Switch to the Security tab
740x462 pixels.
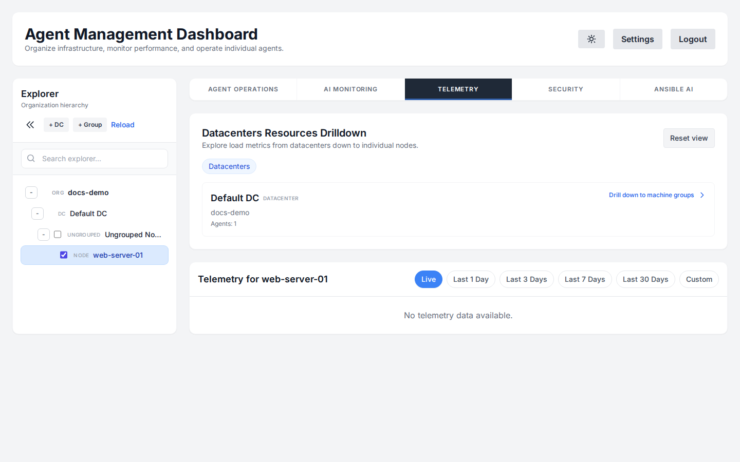point(566,89)
